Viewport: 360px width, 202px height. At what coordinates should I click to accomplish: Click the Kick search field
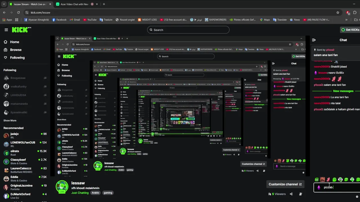click(188, 30)
